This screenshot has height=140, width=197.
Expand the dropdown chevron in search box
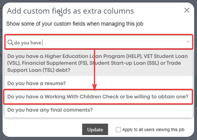click(x=188, y=41)
